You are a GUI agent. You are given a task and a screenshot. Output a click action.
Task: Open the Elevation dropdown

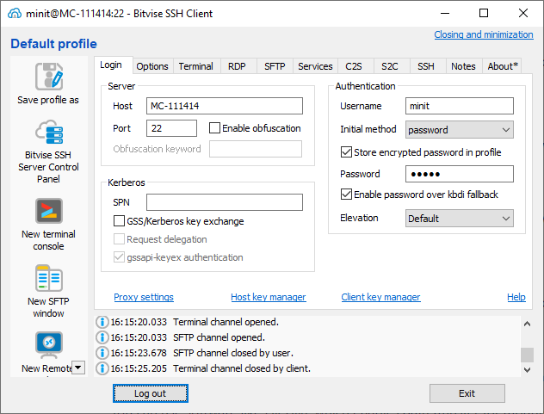tap(460, 219)
